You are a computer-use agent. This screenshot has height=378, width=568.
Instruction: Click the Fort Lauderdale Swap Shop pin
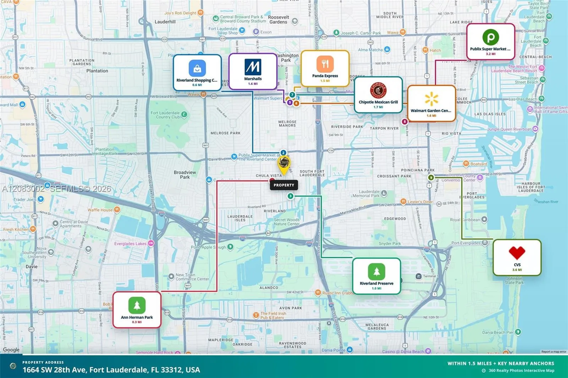click(242, 30)
